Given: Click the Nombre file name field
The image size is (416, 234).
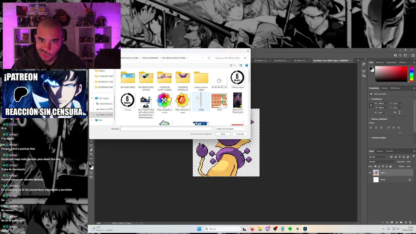Looking at the screenshot, I should pos(166,129).
